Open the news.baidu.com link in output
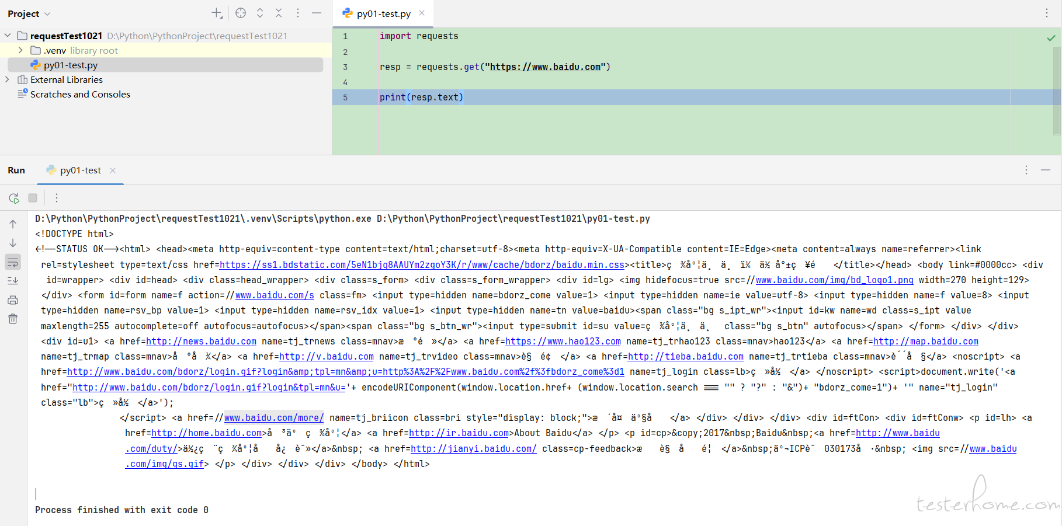The image size is (1062, 526). point(201,342)
